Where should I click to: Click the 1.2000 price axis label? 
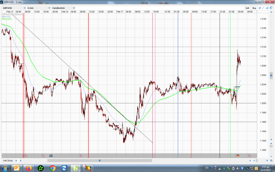point(263,103)
